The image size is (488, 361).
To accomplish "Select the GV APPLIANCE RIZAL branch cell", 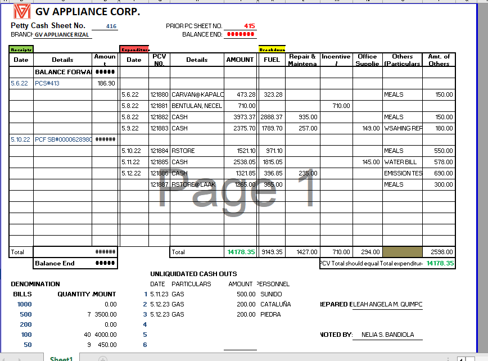I will 62,34.
